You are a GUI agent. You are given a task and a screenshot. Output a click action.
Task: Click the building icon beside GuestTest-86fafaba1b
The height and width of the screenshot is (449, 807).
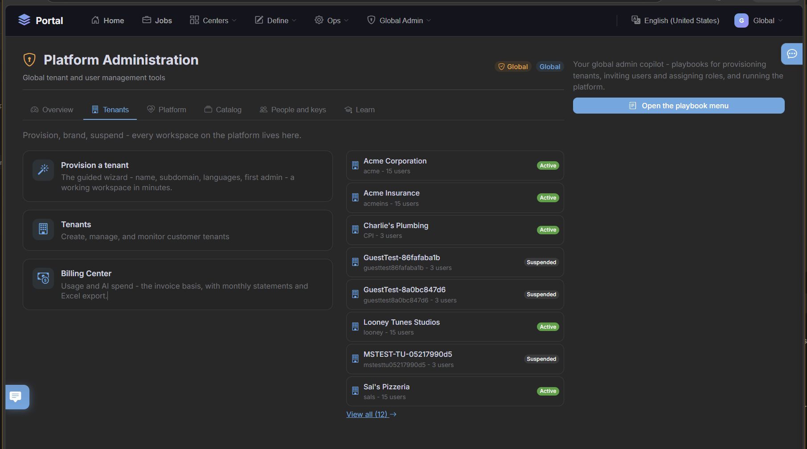point(355,262)
